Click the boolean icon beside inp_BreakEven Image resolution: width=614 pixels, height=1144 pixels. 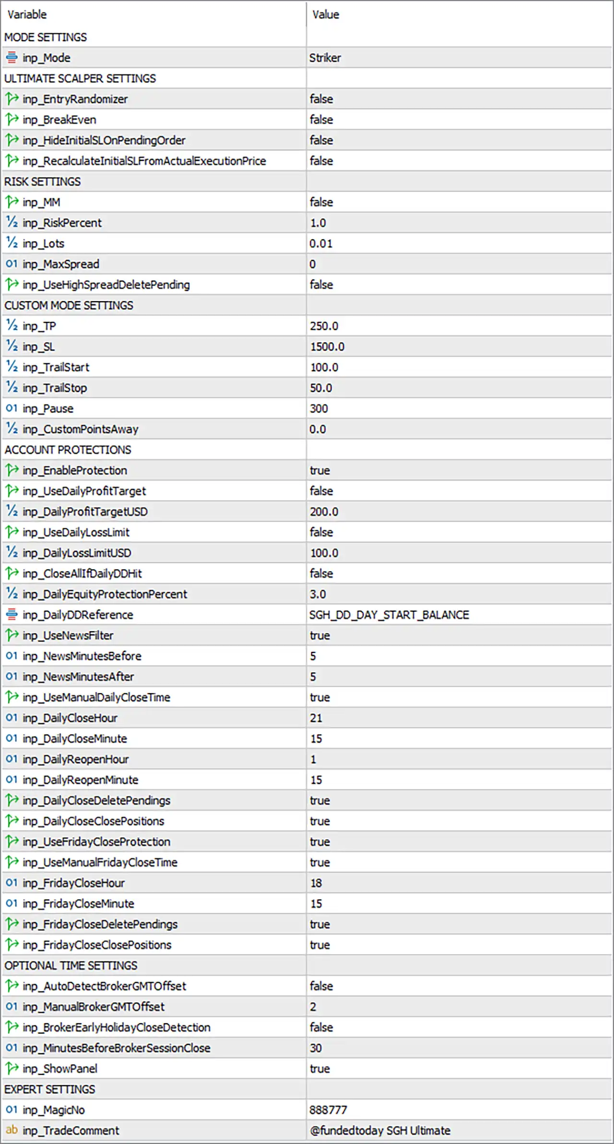(12, 120)
